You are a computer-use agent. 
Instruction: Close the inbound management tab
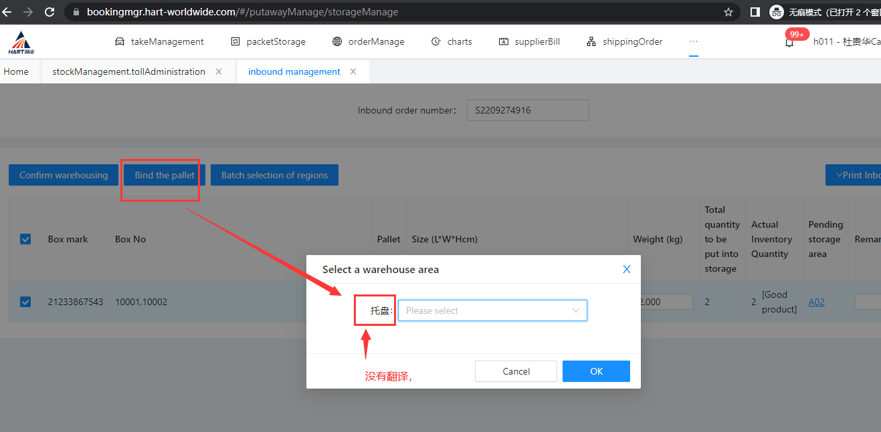(353, 71)
